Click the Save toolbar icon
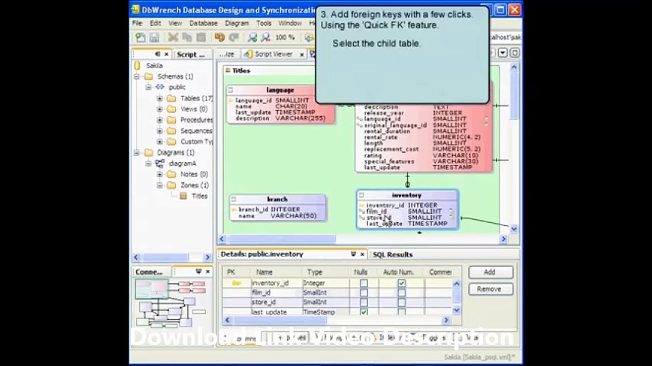This screenshot has width=652, height=366. (154, 37)
